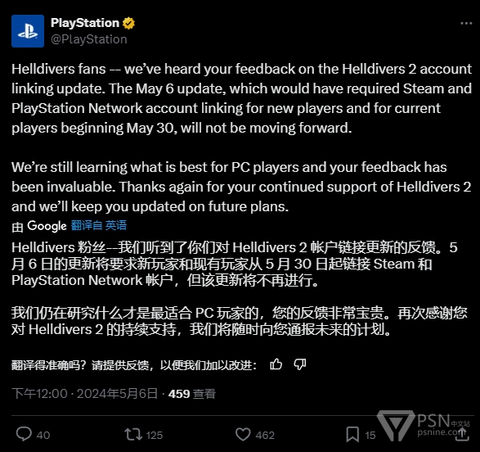480x452 pixels.
Task: Rate translation with thumbs down icon
Action: [300, 364]
